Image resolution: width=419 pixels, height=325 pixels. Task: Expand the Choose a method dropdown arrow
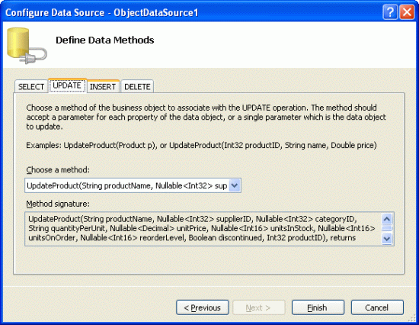click(235, 185)
